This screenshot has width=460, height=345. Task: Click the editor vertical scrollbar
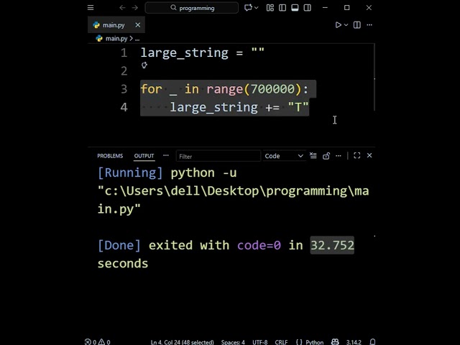[374, 77]
